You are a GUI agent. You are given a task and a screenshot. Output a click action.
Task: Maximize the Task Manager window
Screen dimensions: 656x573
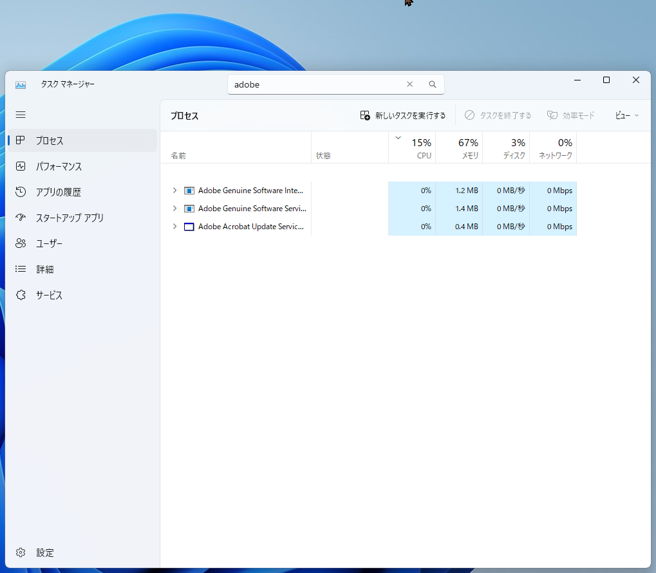[606, 80]
